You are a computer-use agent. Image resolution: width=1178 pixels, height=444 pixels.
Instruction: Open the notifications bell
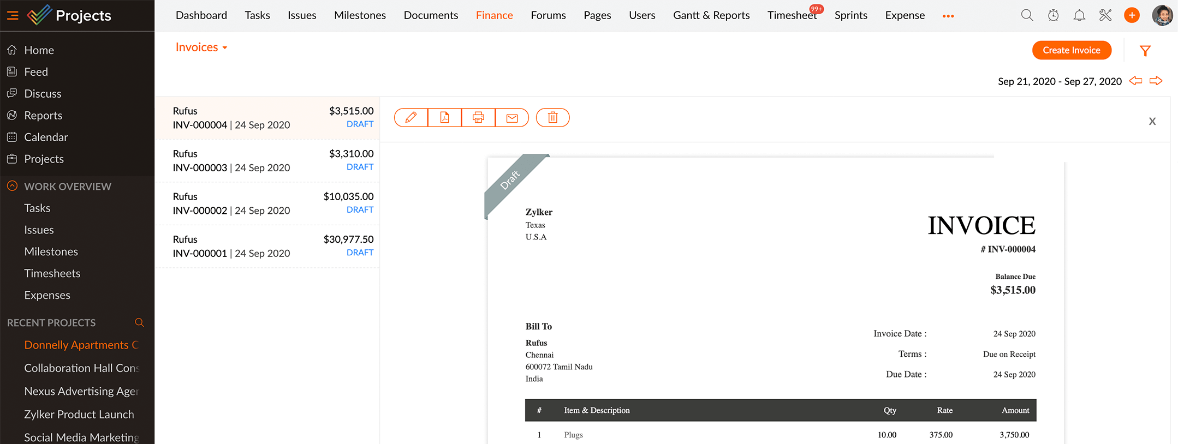click(x=1079, y=15)
